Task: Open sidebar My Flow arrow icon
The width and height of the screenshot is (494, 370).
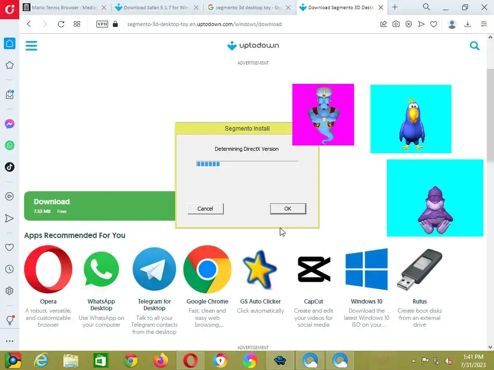Action: click(x=10, y=218)
